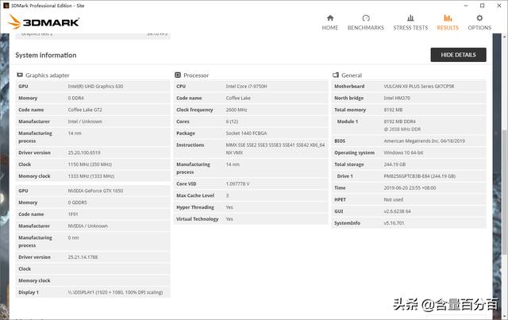
Task: Select the 0 GDDR5 memory value
Action: pos(78,202)
